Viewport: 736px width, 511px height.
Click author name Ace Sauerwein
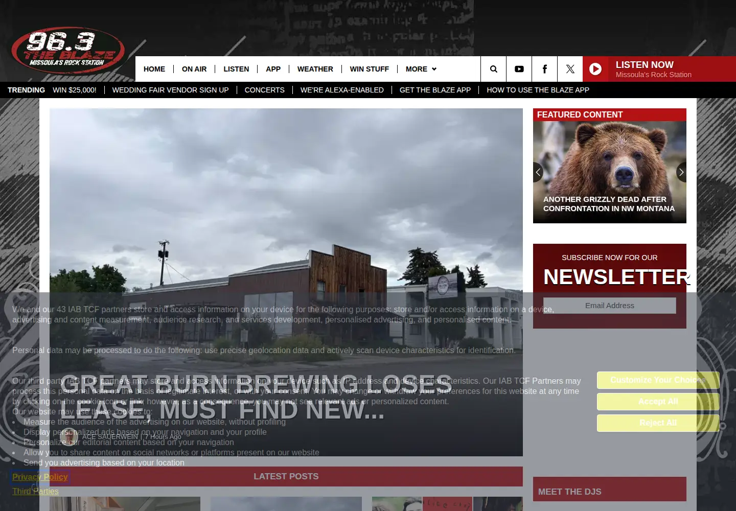[x=110, y=436]
